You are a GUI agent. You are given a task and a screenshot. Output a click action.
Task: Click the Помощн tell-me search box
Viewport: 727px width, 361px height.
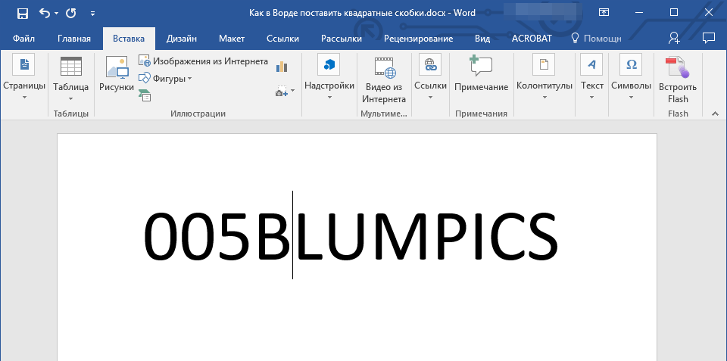click(596, 39)
